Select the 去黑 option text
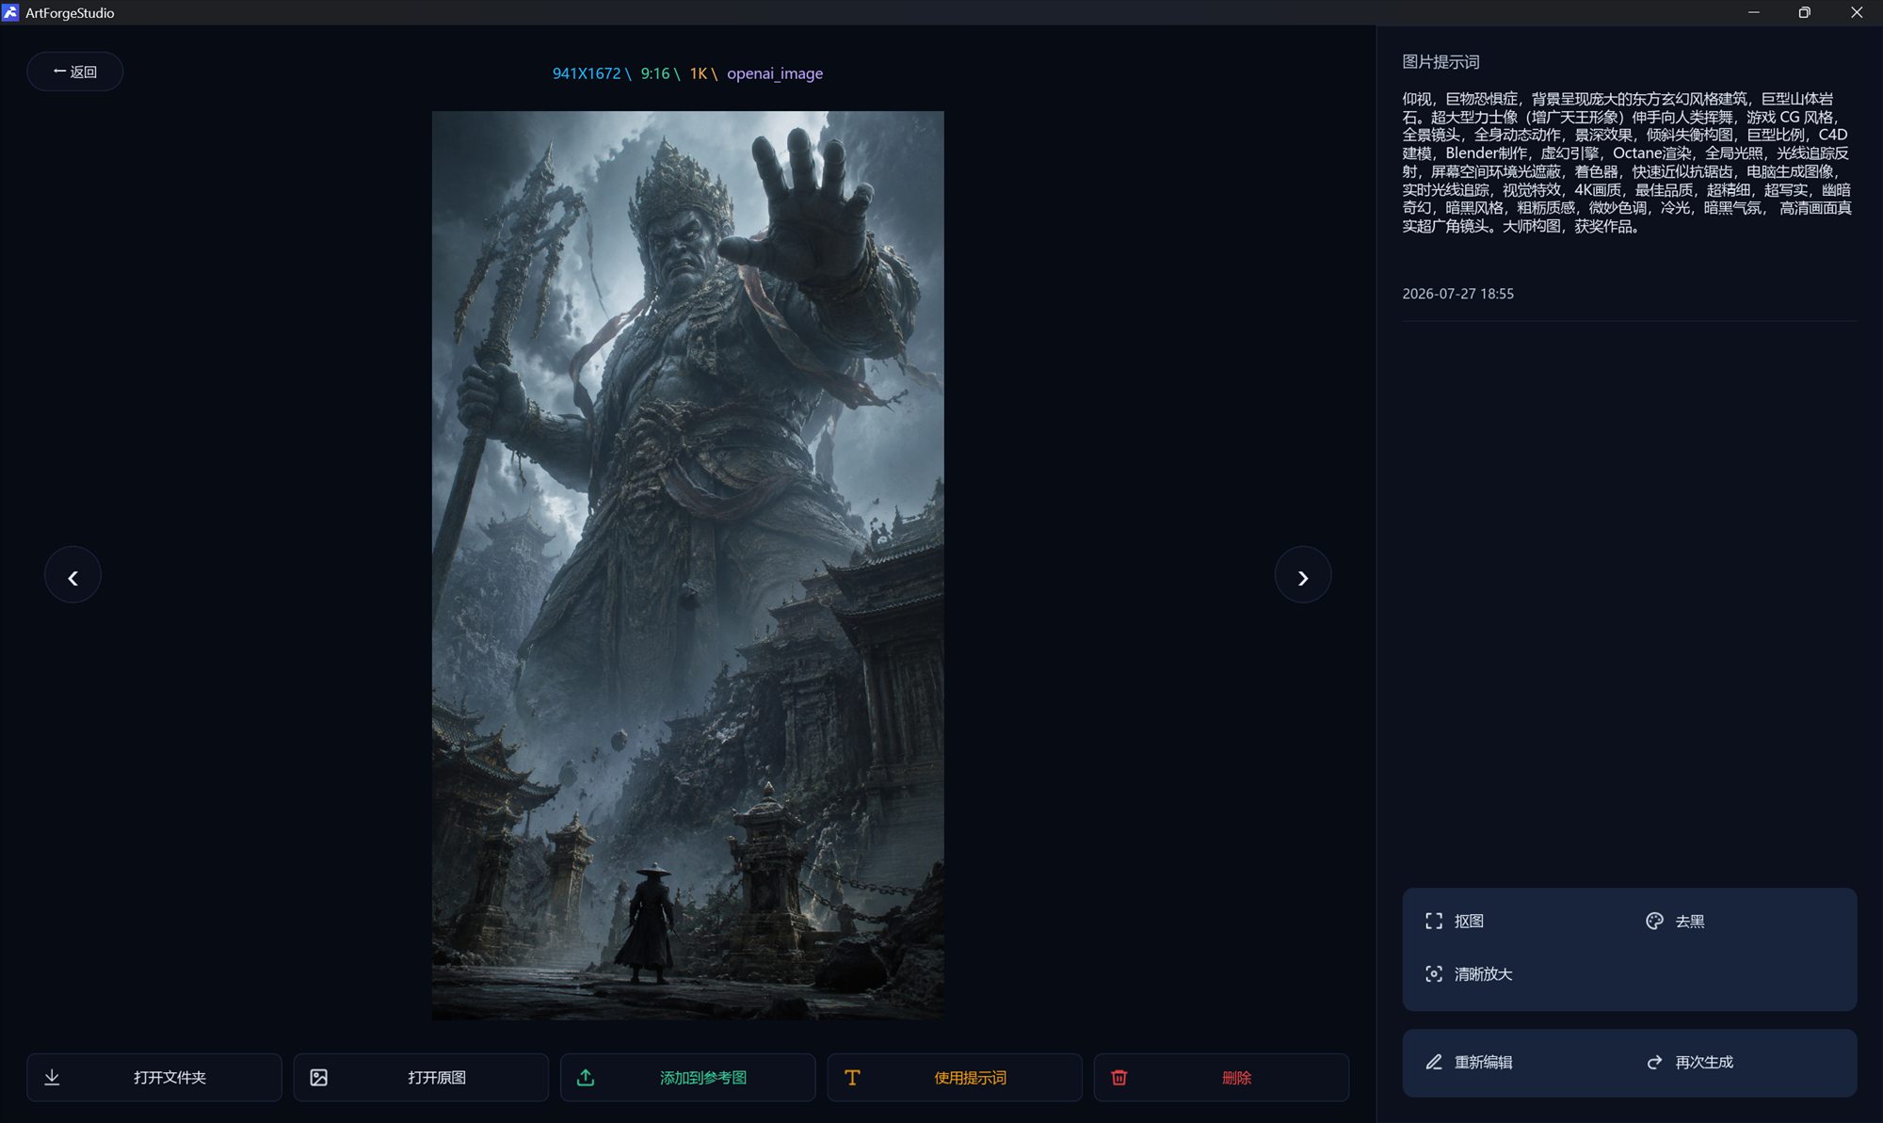The width and height of the screenshot is (1883, 1123). [x=1690, y=922]
